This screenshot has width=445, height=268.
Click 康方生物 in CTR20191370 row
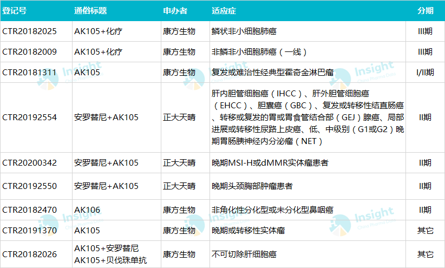179,230
